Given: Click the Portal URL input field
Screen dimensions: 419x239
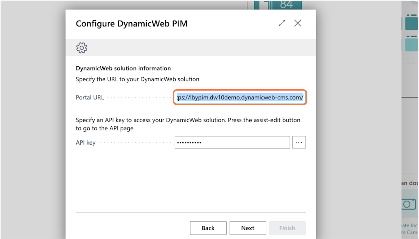Looking at the screenshot, I should pos(240,98).
